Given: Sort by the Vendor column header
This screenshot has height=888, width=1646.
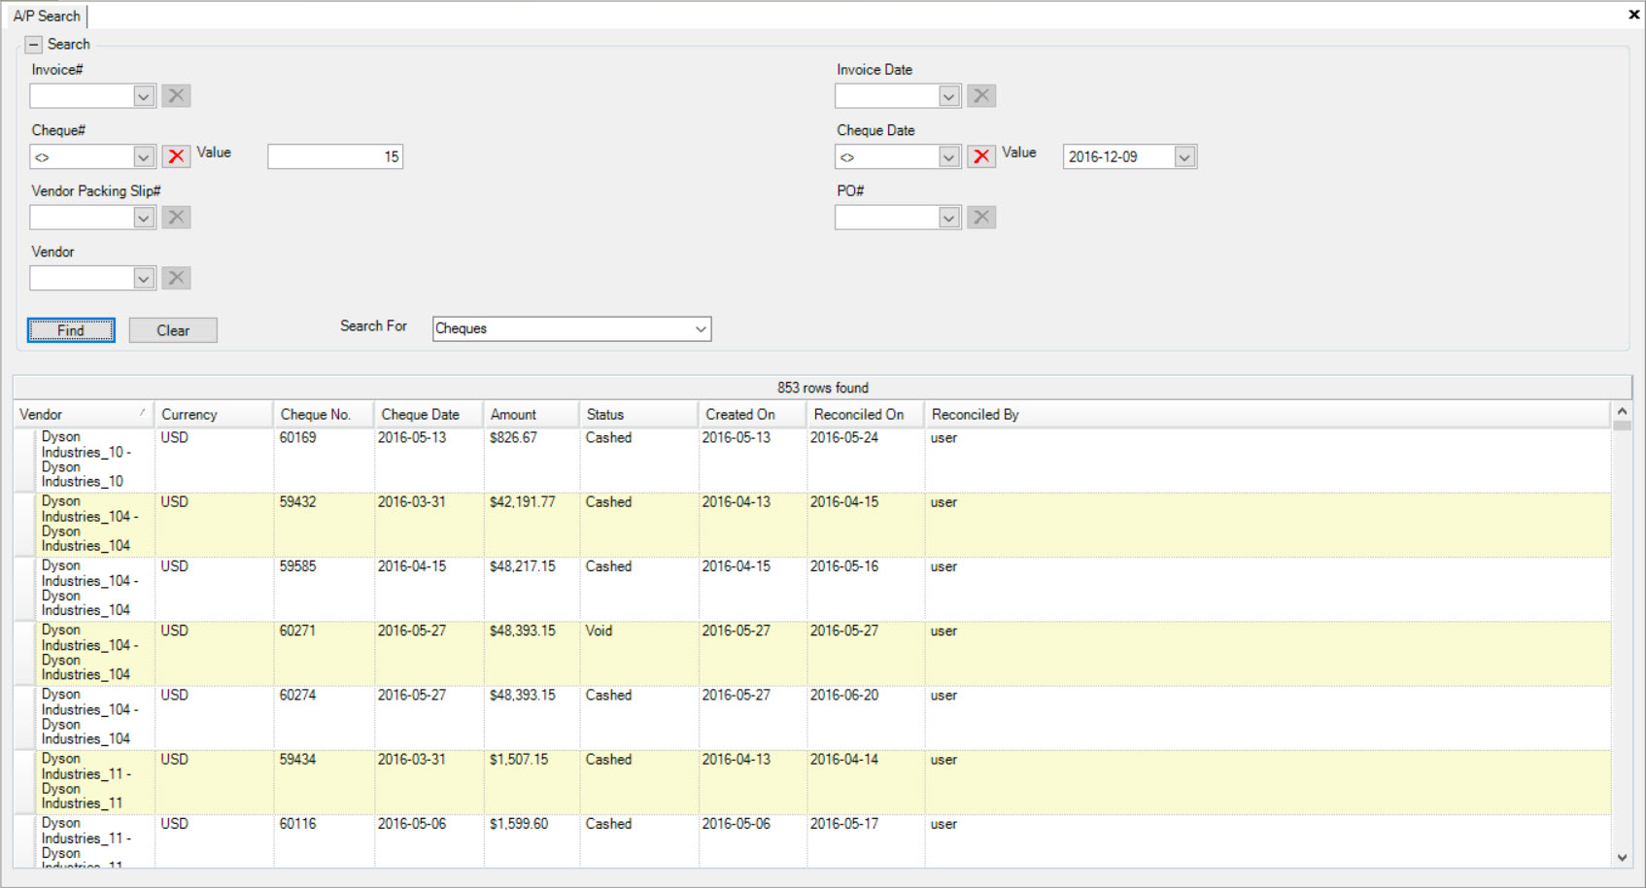Looking at the screenshot, I should pos(84,414).
